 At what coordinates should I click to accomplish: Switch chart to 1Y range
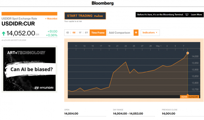click(x=80, y=32)
